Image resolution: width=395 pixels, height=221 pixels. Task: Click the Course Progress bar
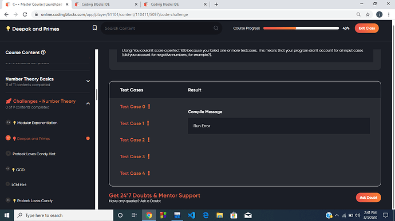pos(301,28)
